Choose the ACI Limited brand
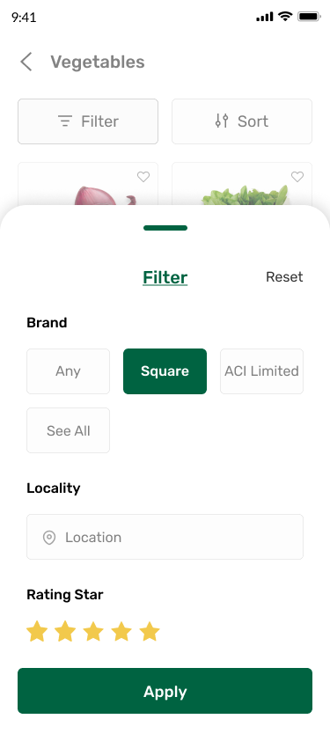Screen dimensions: 330x741 coord(261,371)
